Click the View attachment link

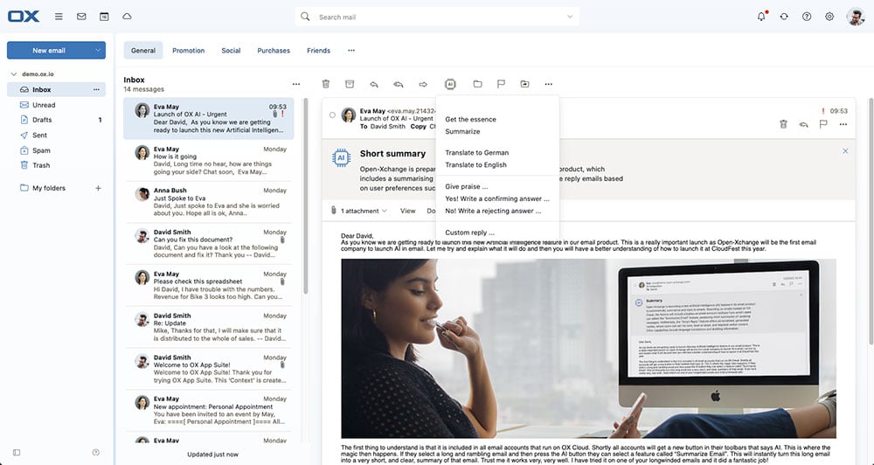407,212
